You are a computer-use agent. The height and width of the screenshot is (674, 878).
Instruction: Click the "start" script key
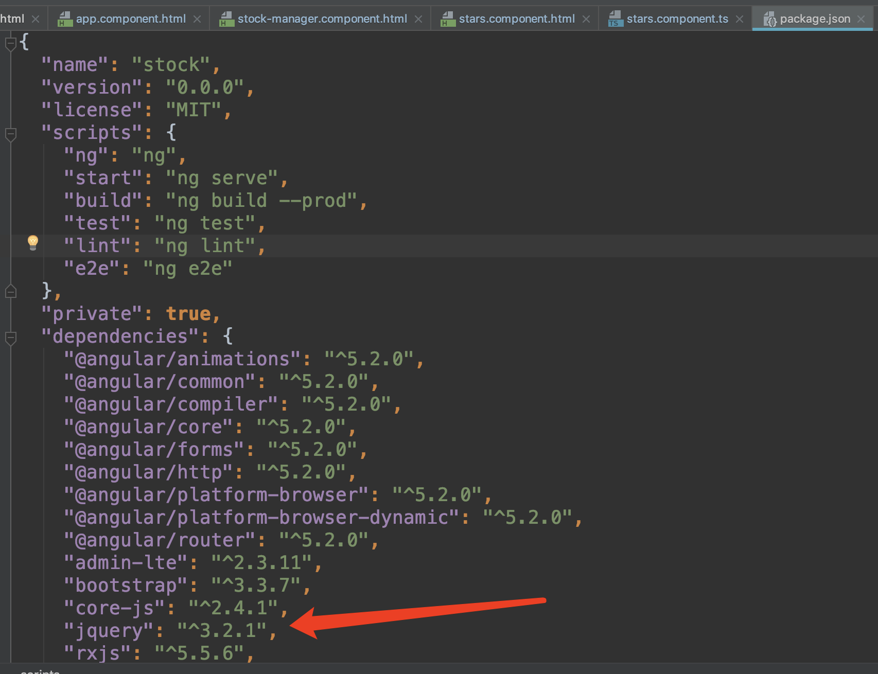tap(103, 178)
